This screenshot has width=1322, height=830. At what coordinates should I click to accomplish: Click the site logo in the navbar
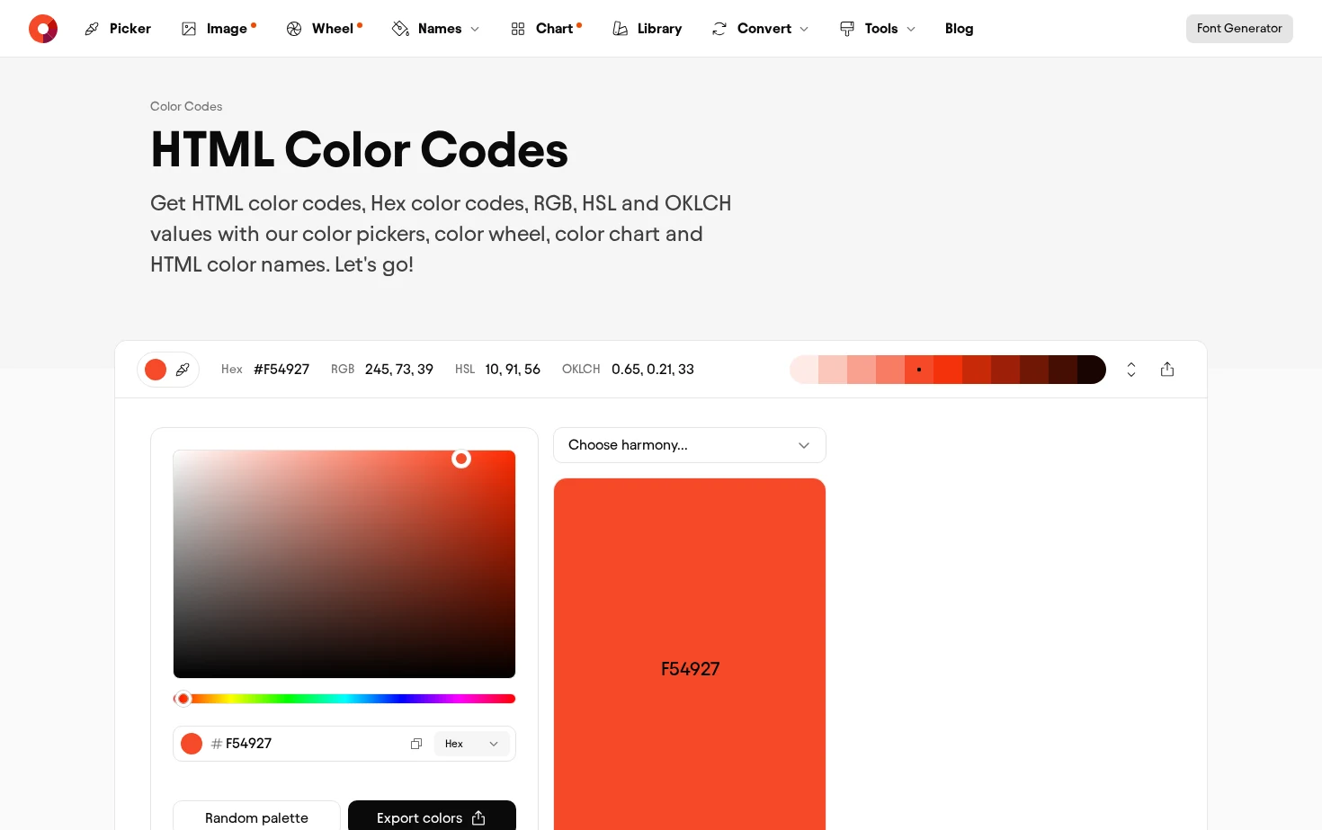(43, 29)
